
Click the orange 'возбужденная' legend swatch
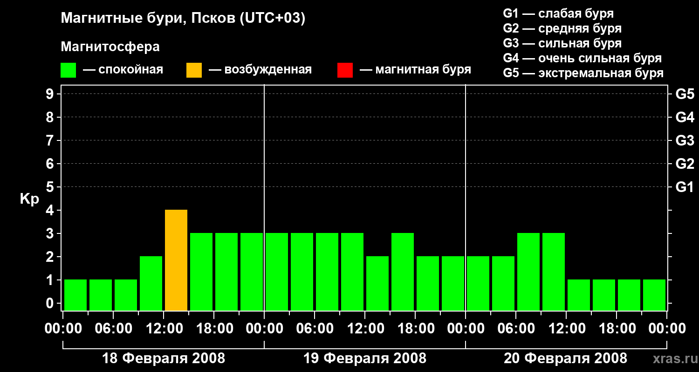194,70
